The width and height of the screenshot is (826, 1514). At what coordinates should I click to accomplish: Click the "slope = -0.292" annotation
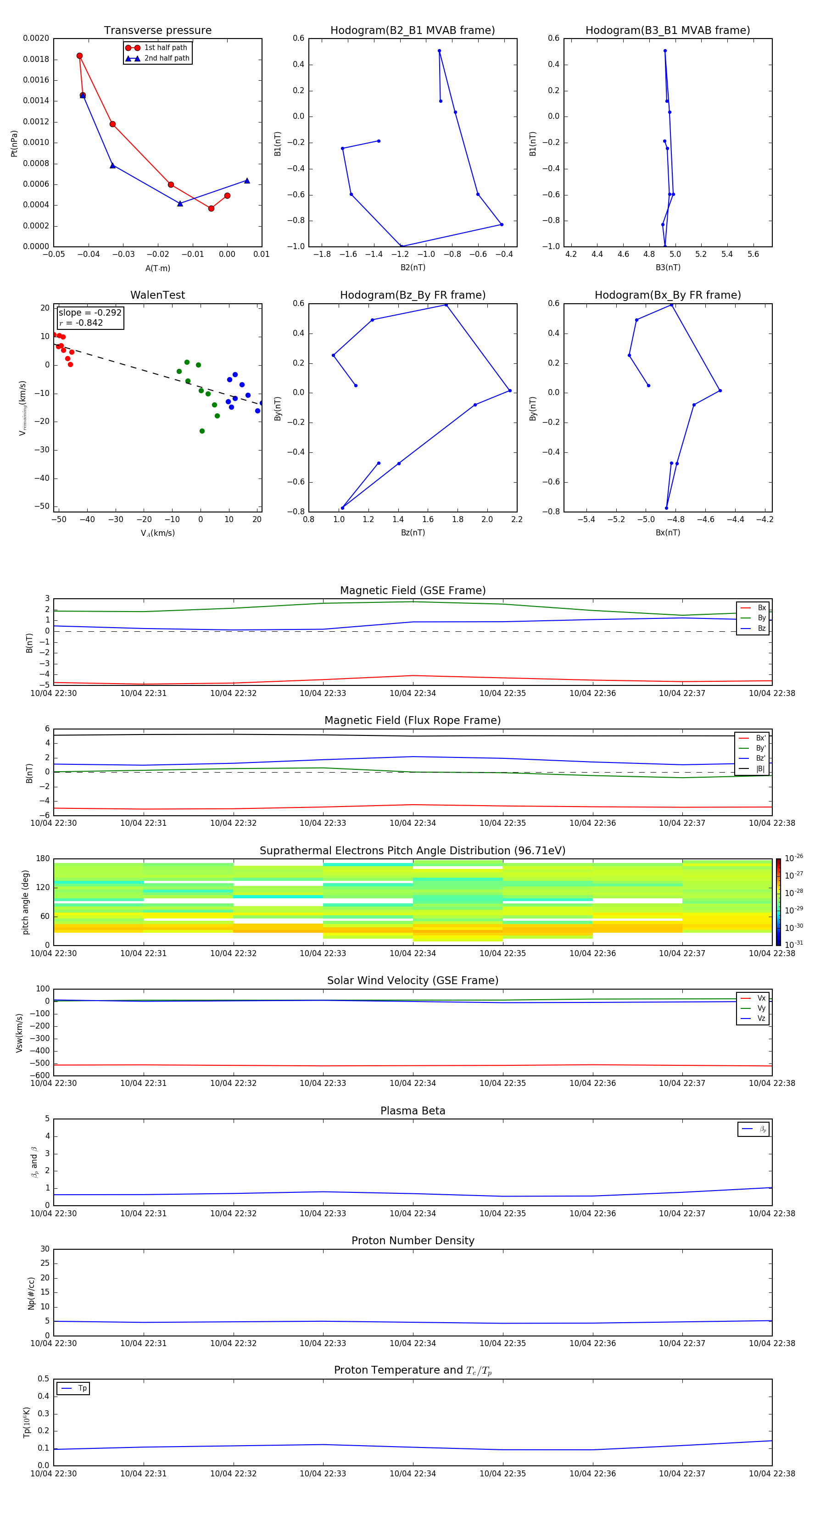pos(90,313)
